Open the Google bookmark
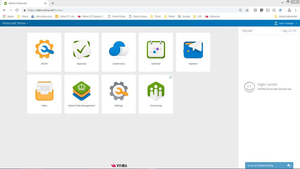300x169 pixels. point(184,17)
